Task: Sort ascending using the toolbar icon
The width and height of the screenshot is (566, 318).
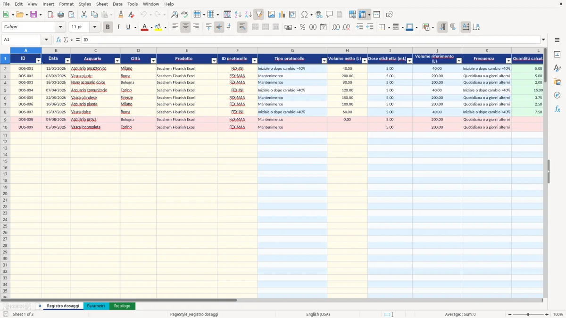Action: 238,15
